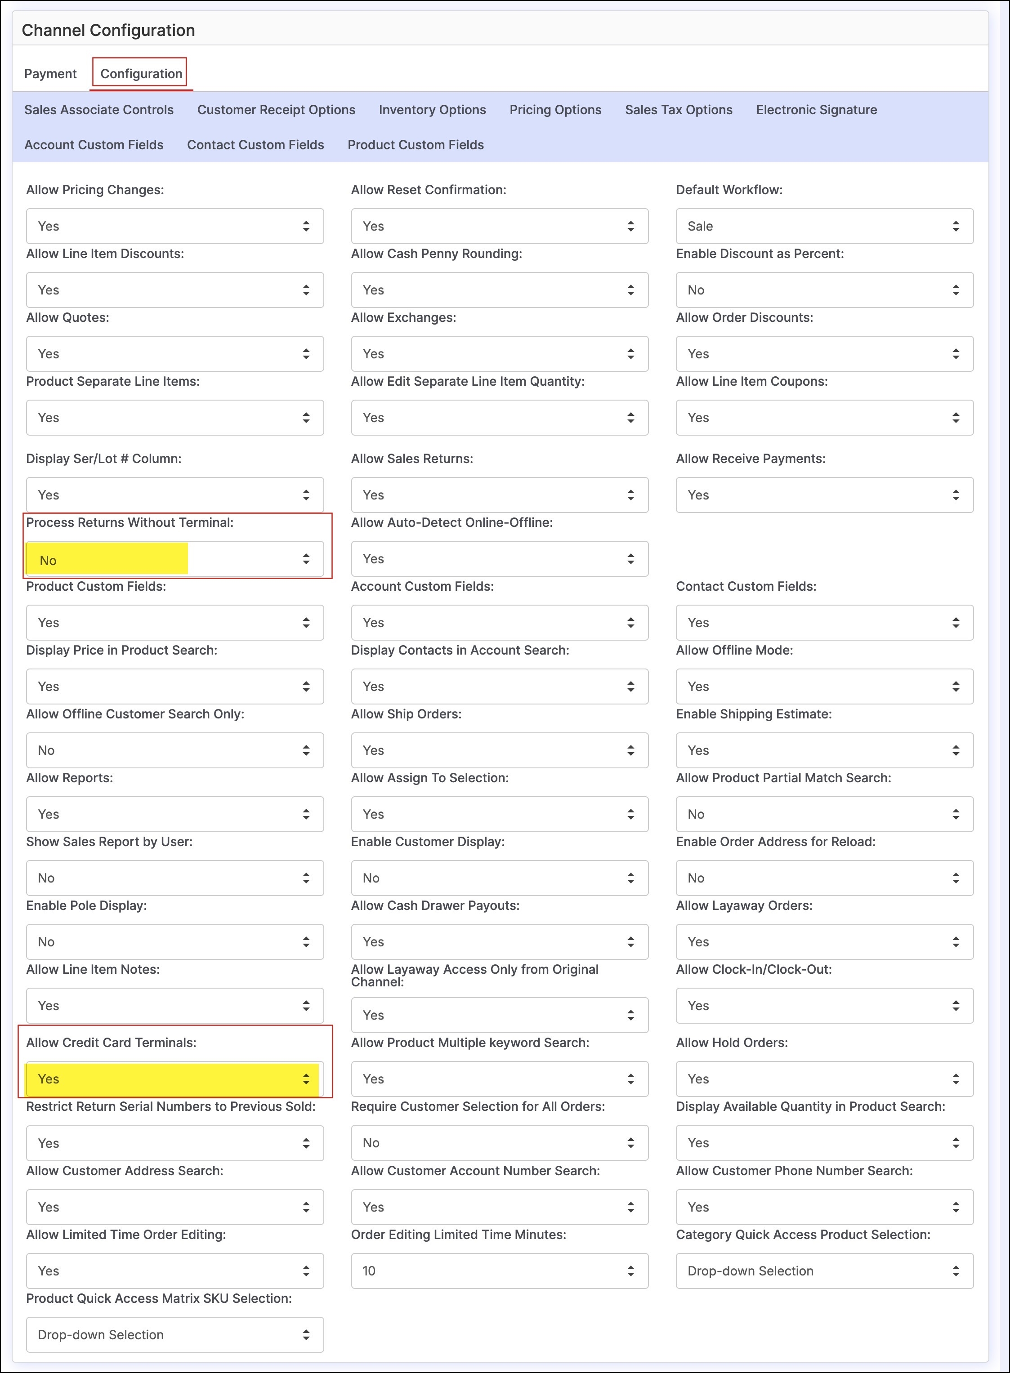1010x1373 pixels.
Task: Open Require Customer Selection for All Orders dropdown
Action: [x=499, y=1142]
